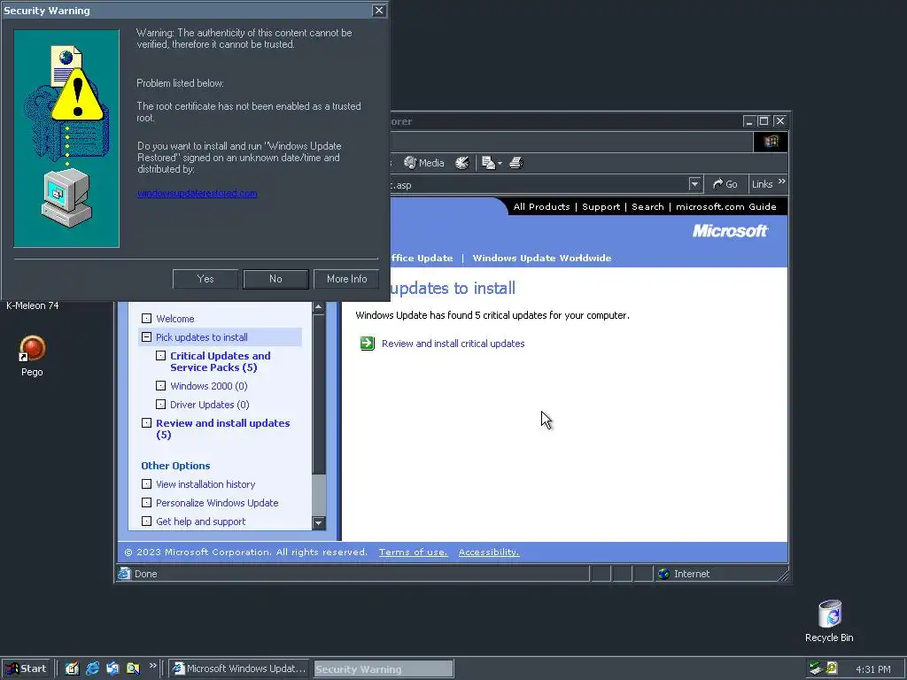Click the sidebar scrollbar thumb

319,394
